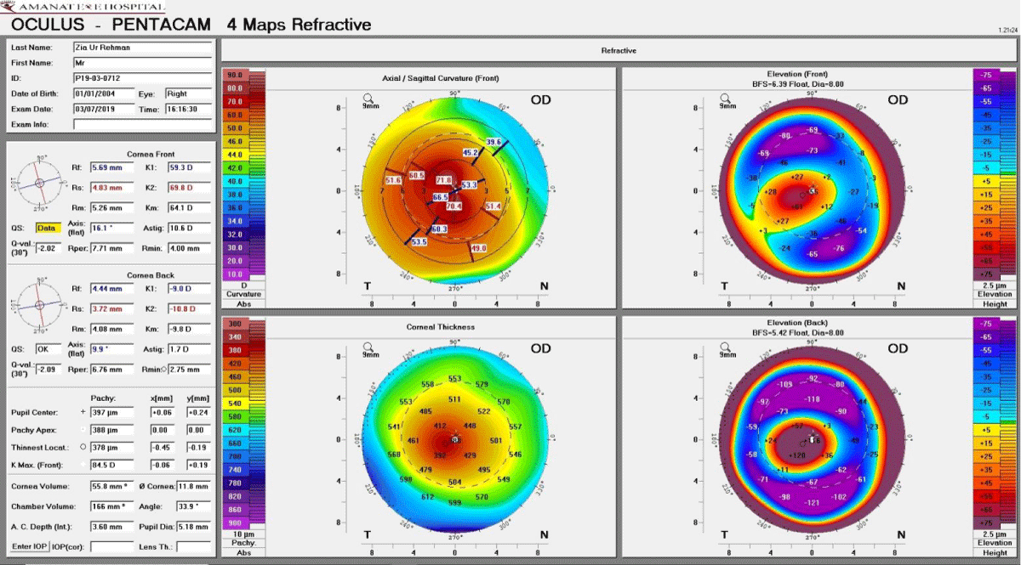
Task: Pick the 900 swatch in the pachymetry color scale
Action: (235, 523)
